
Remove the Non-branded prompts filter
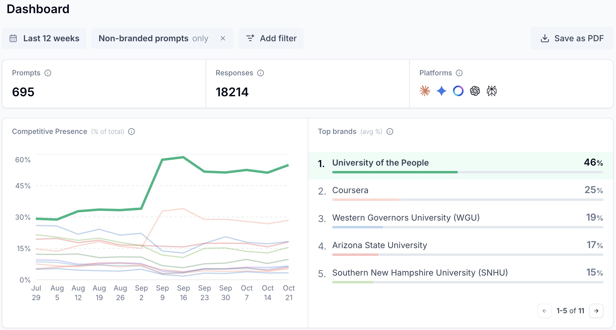pos(223,38)
